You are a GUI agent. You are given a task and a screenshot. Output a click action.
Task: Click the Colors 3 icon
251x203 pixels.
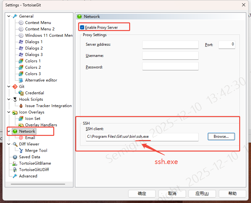(x=21, y=74)
